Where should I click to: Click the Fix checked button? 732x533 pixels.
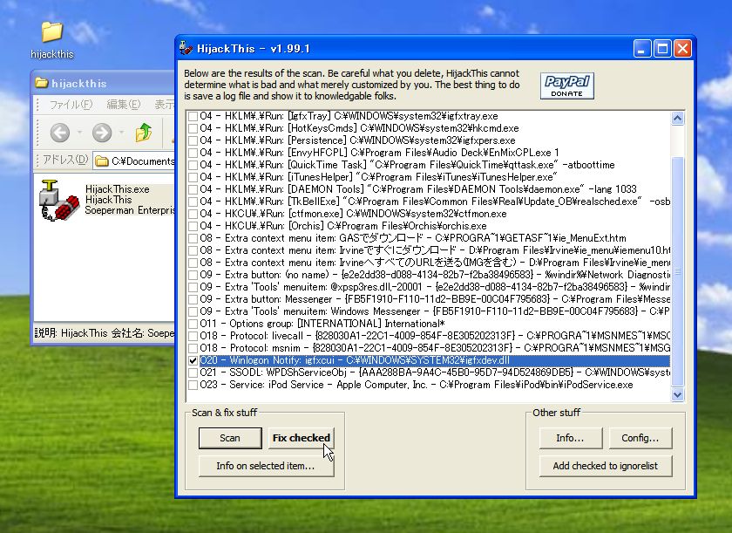[x=302, y=438]
